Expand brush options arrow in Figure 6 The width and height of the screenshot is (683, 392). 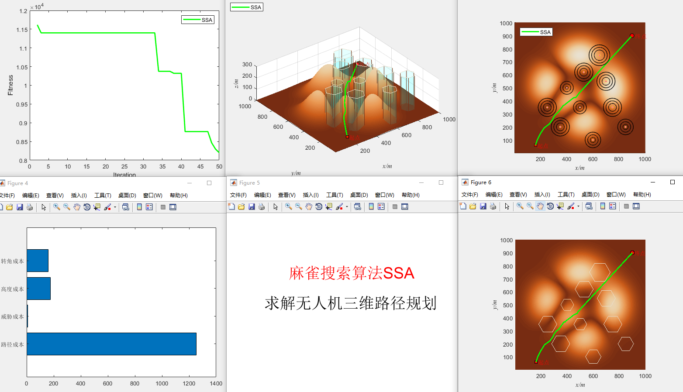coord(579,206)
